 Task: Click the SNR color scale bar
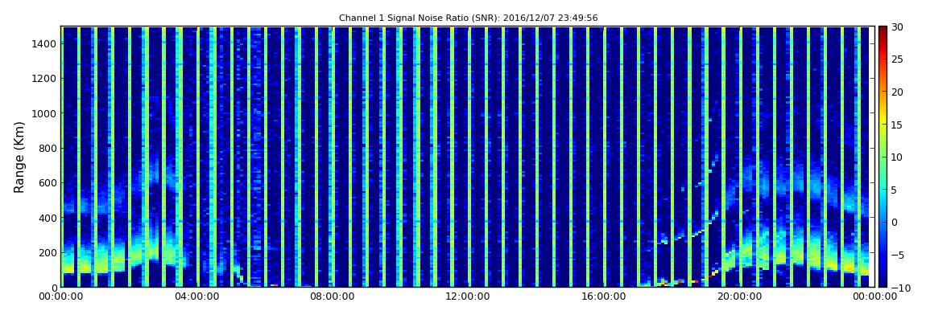(x=883, y=157)
